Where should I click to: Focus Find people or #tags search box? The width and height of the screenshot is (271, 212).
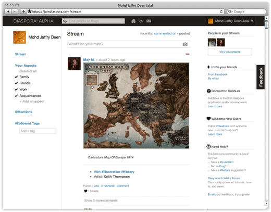coord(93,21)
